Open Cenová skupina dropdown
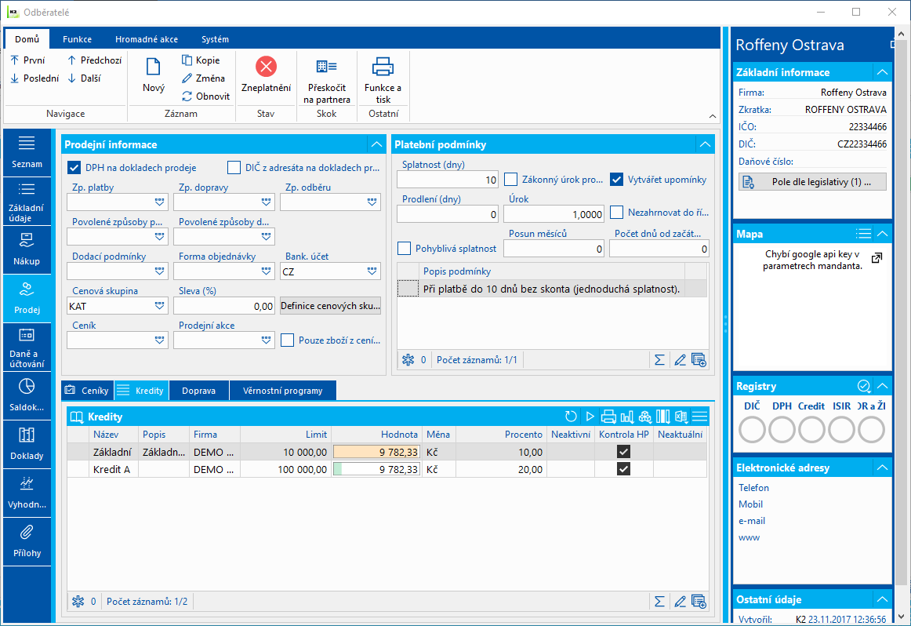This screenshot has width=911, height=626. click(x=159, y=306)
